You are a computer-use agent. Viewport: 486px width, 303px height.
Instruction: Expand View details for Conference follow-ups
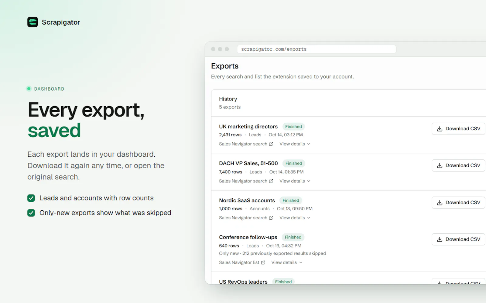coord(287,262)
